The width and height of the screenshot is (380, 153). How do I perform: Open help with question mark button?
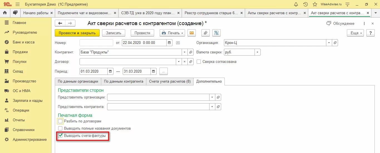(370, 33)
